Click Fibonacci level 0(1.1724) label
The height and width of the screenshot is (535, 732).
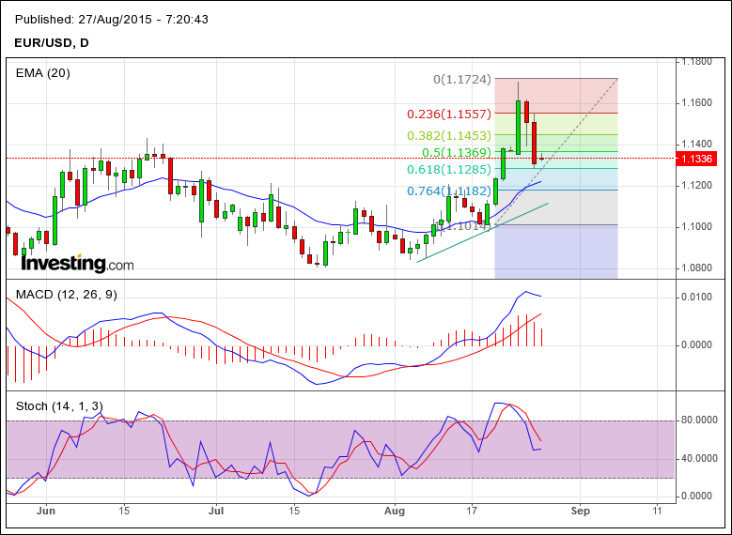click(462, 80)
